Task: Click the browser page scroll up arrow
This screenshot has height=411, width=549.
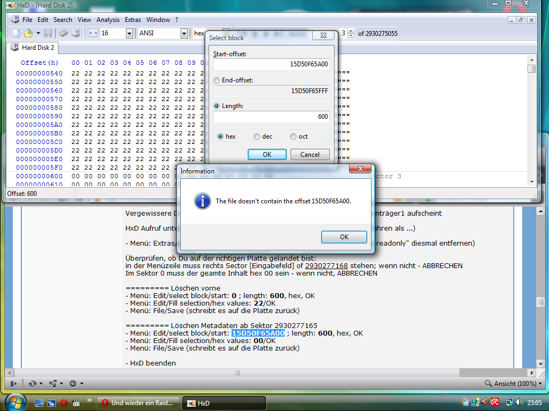Action: [x=540, y=211]
